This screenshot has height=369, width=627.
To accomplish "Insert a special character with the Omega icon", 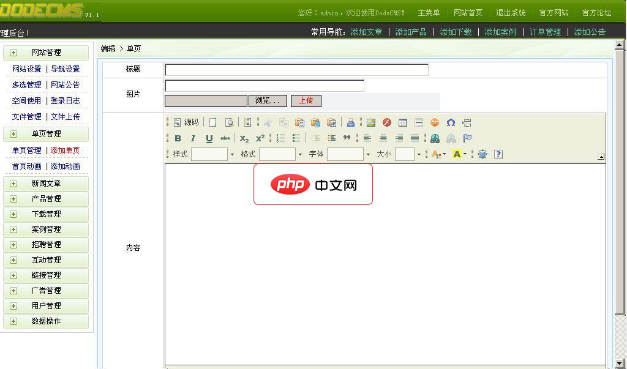I will (x=451, y=122).
